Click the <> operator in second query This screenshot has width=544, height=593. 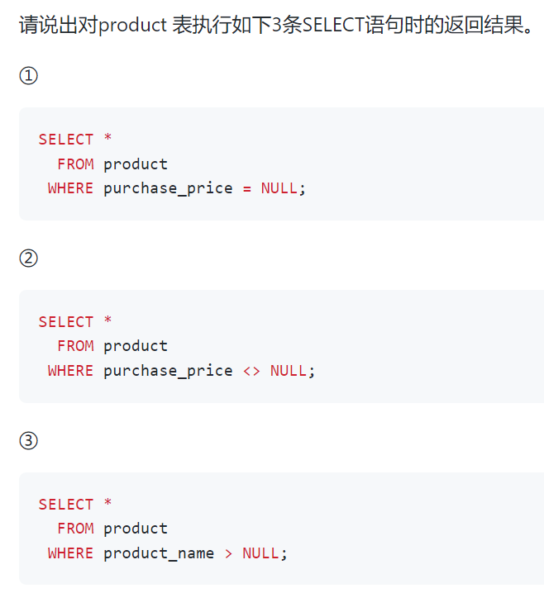[251, 372]
